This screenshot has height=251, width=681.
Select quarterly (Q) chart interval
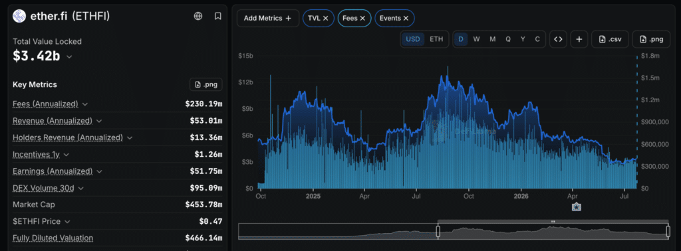coord(508,39)
